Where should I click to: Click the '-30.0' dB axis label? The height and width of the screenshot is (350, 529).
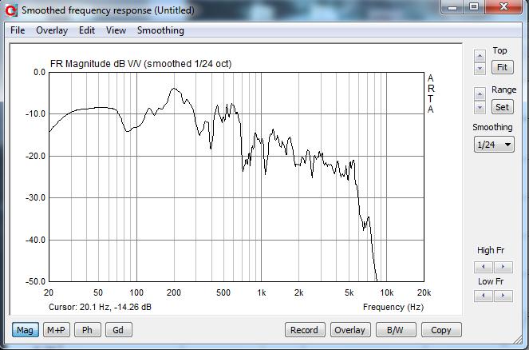click(x=36, y=197)
